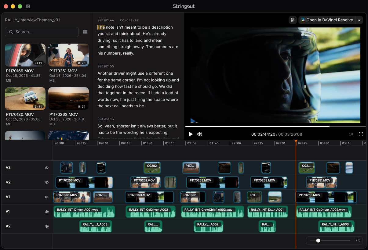Viewport: 368px width, 250px height.
Task: Toggle the sidebar panel icon in title bar
Action: 28,6
